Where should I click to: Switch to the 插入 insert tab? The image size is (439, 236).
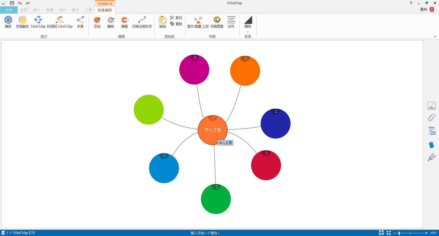(x=36, y=10)
